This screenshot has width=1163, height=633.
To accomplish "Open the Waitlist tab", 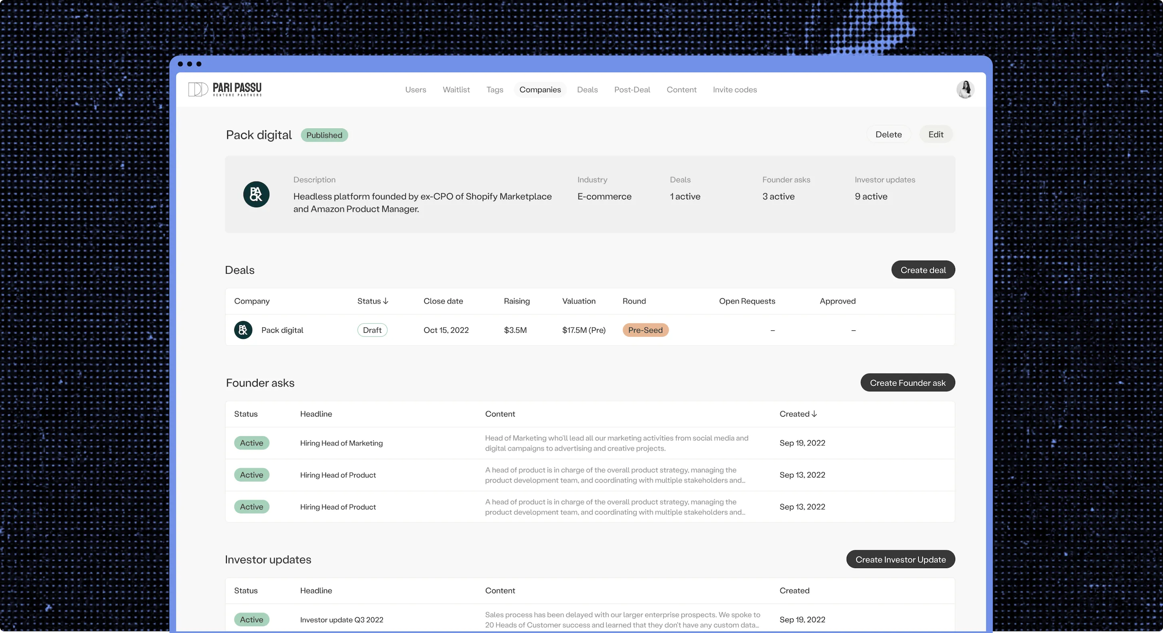I will (x=456, y=90).
